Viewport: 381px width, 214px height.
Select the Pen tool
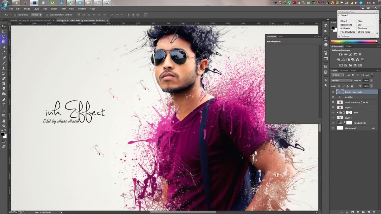pos(4,100)
